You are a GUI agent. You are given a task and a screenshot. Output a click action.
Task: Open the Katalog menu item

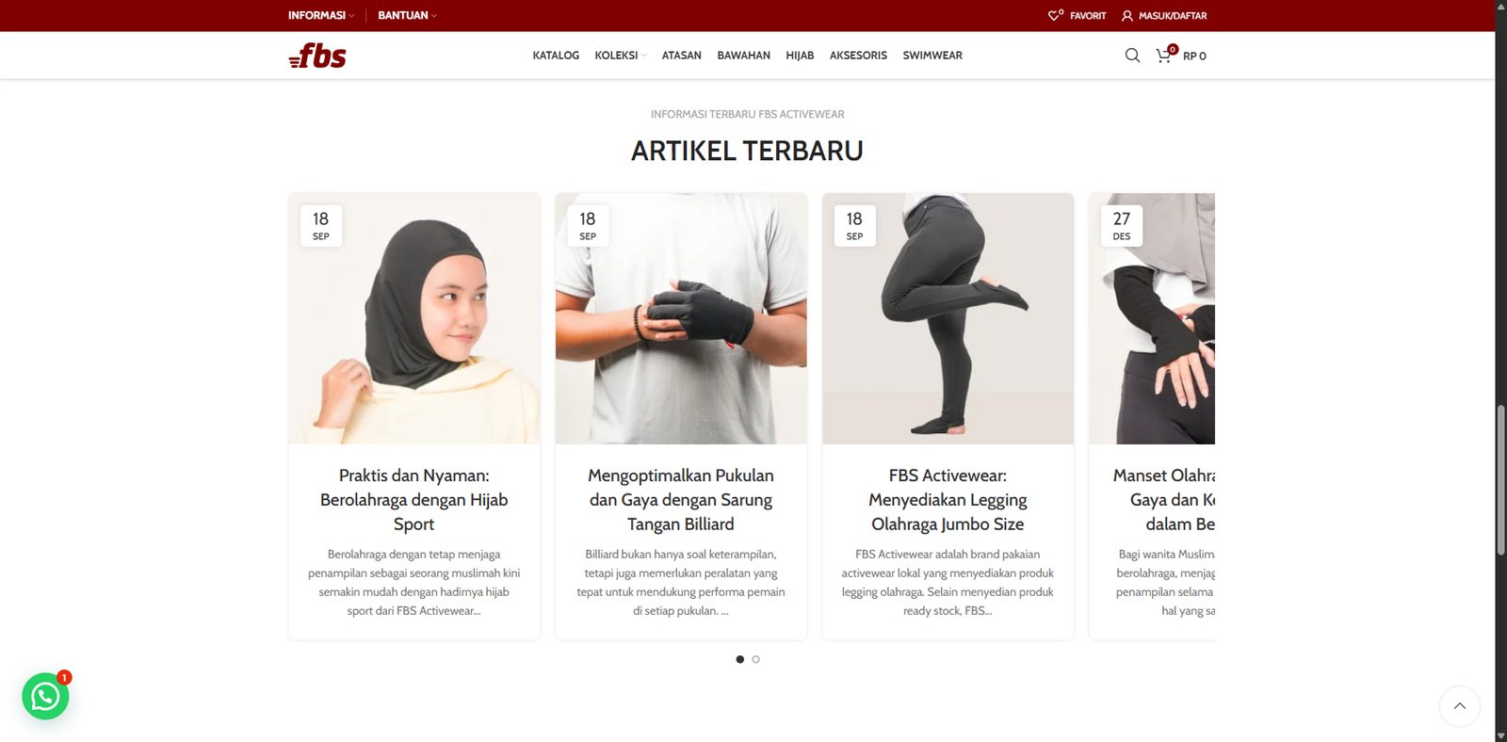(556, 56)
